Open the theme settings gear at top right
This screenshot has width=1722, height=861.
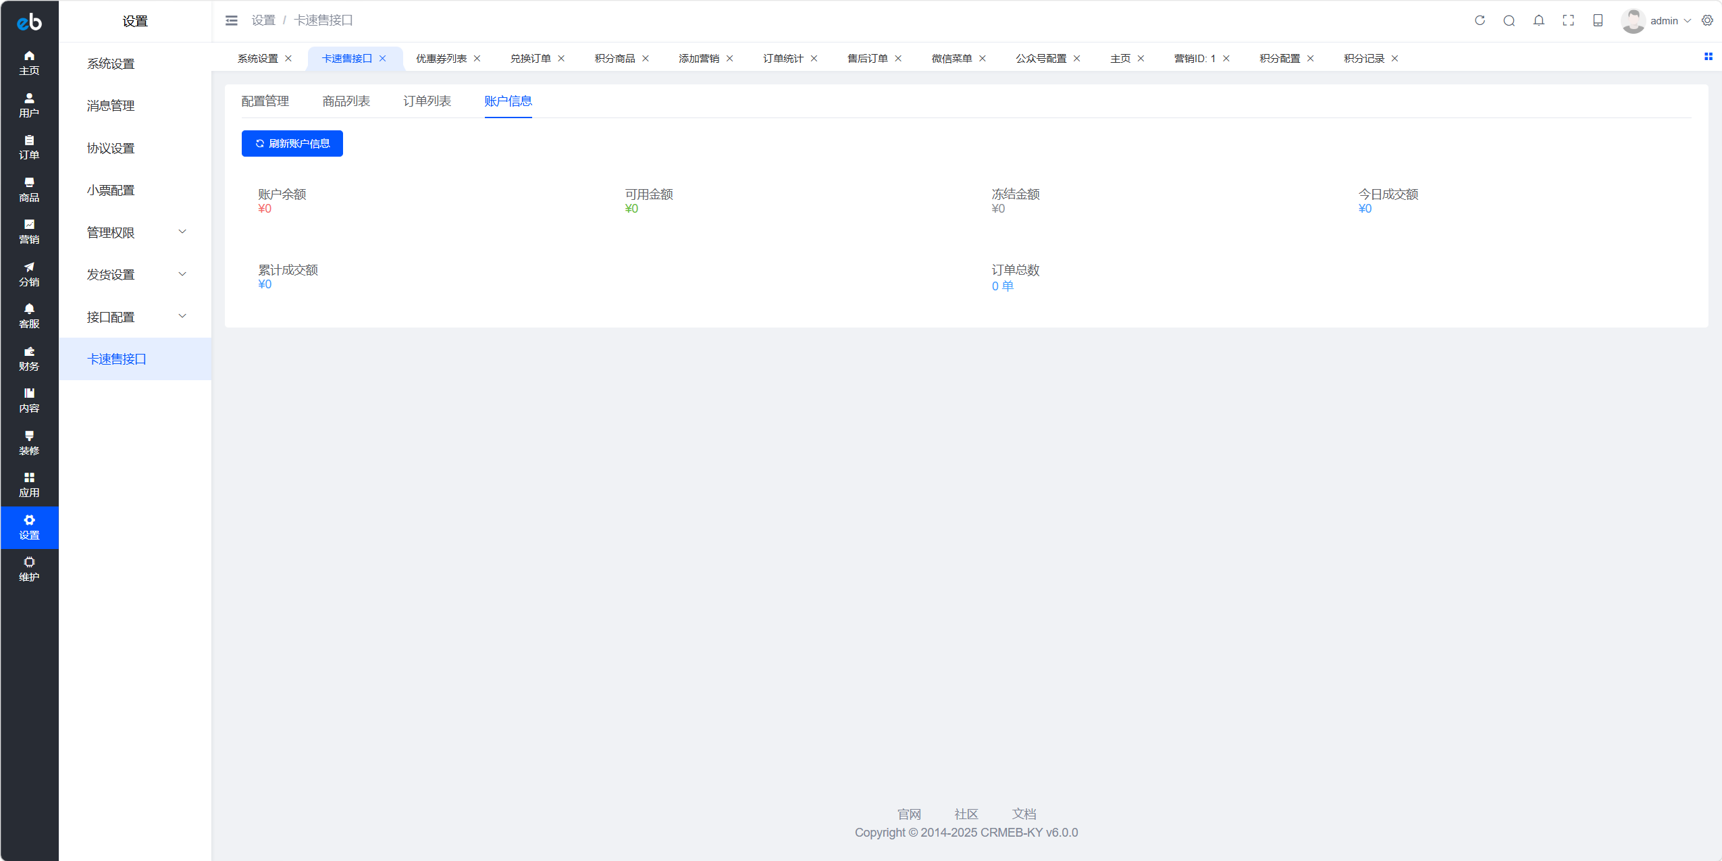click(x=1707, y=20)
